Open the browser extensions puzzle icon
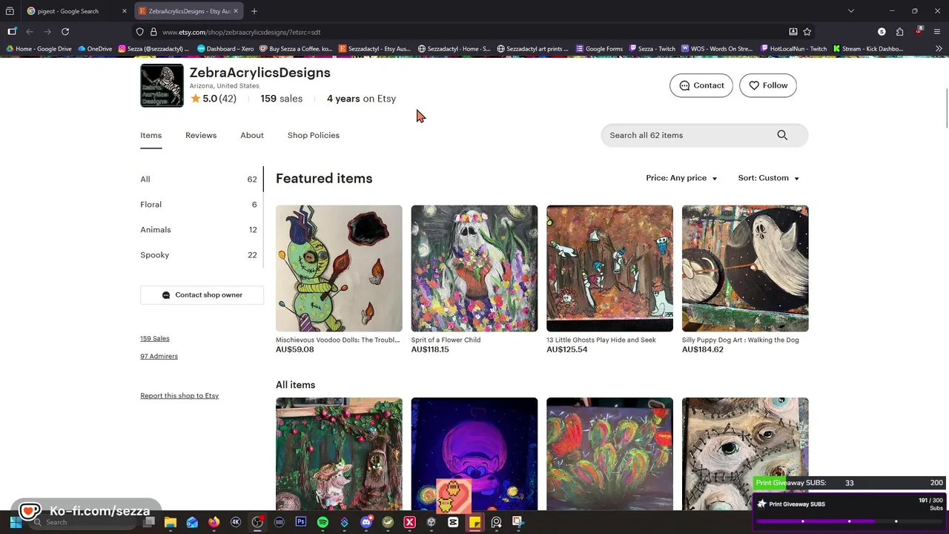 pyautogui.click(x=899, y=32)
